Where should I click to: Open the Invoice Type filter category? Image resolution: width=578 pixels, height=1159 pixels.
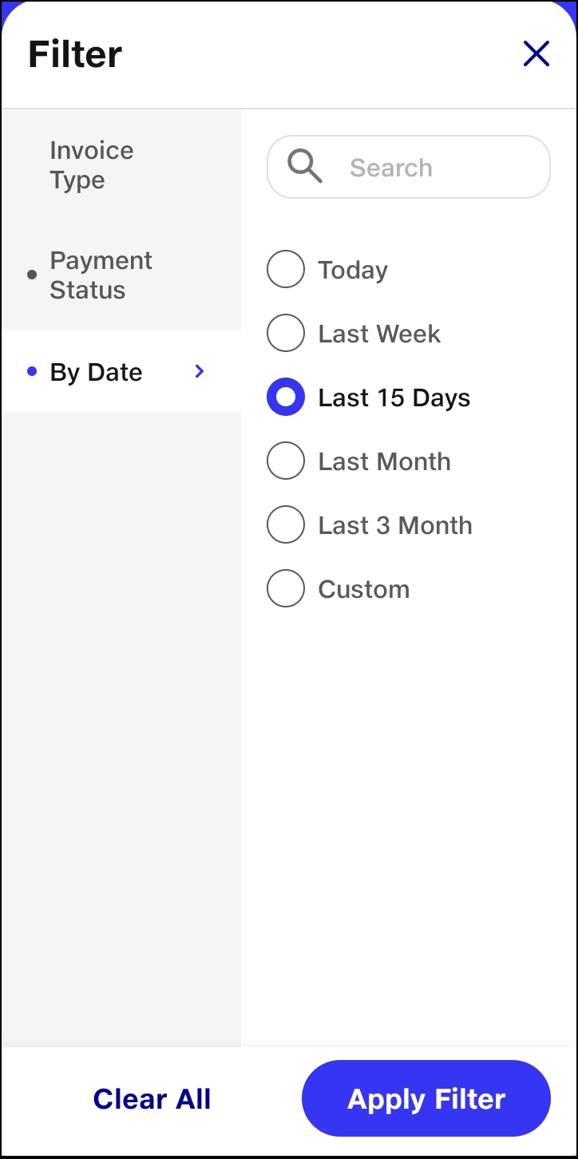(121, 165)
